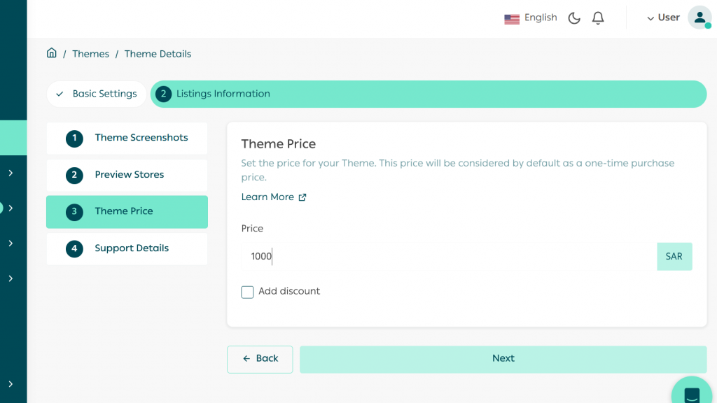Click the Back button
Viewport: 717px width, 403px height.
(260, 359)
